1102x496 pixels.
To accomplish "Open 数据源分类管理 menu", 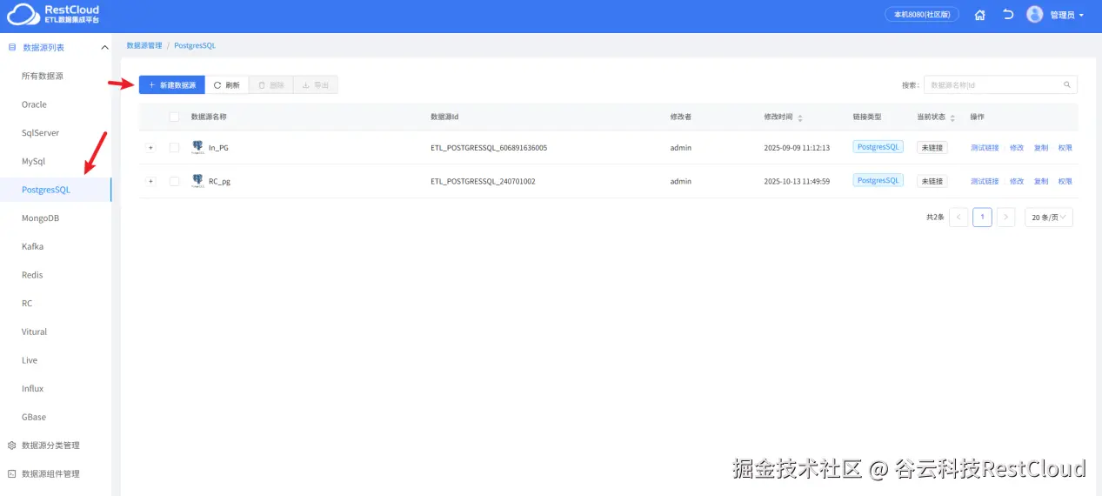I will [50, 446].
